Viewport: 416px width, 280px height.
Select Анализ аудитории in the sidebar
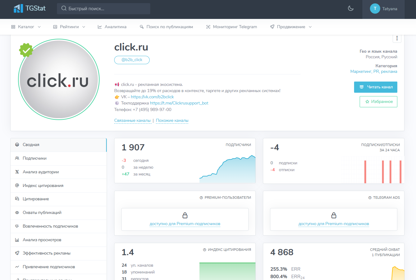(41, 172)
